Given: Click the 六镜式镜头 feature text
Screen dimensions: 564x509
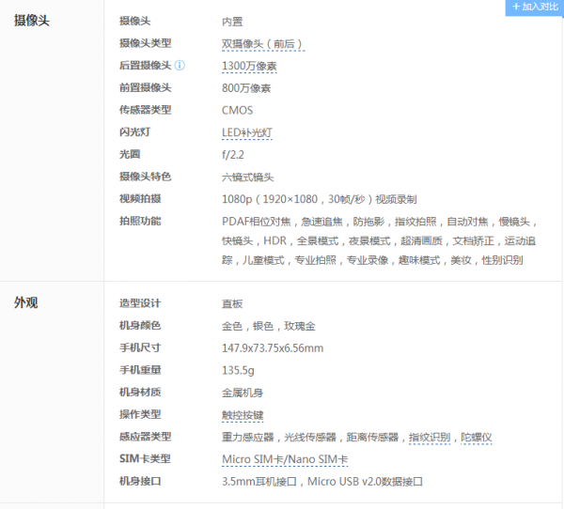Looking at the screenshot, I should click(247, 177).
